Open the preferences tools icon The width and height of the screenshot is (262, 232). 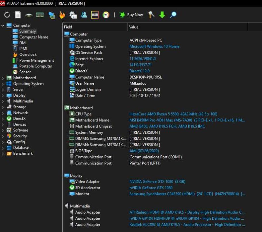tap(151, 15)
